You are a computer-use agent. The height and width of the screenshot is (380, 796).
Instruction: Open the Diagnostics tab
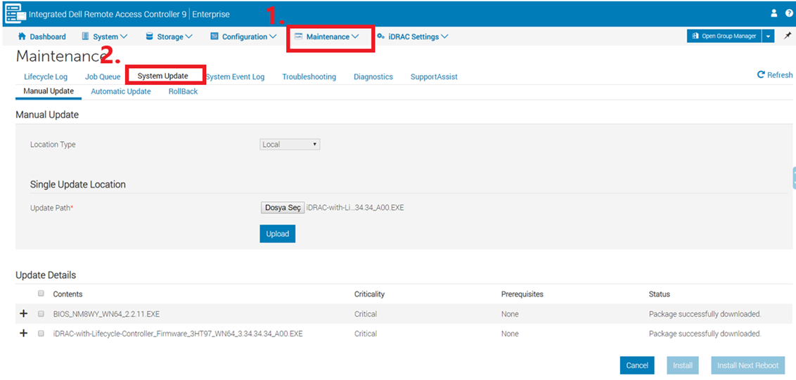pos(373,77)
